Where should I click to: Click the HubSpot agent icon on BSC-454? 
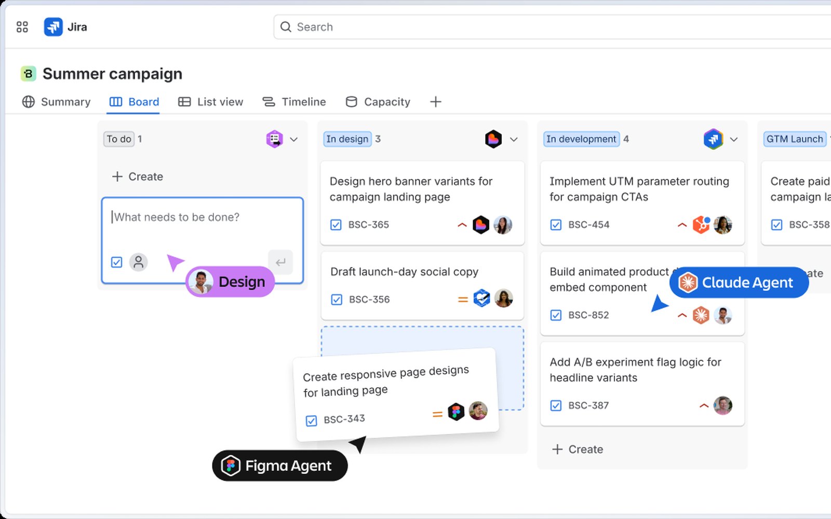coord(701,224)
